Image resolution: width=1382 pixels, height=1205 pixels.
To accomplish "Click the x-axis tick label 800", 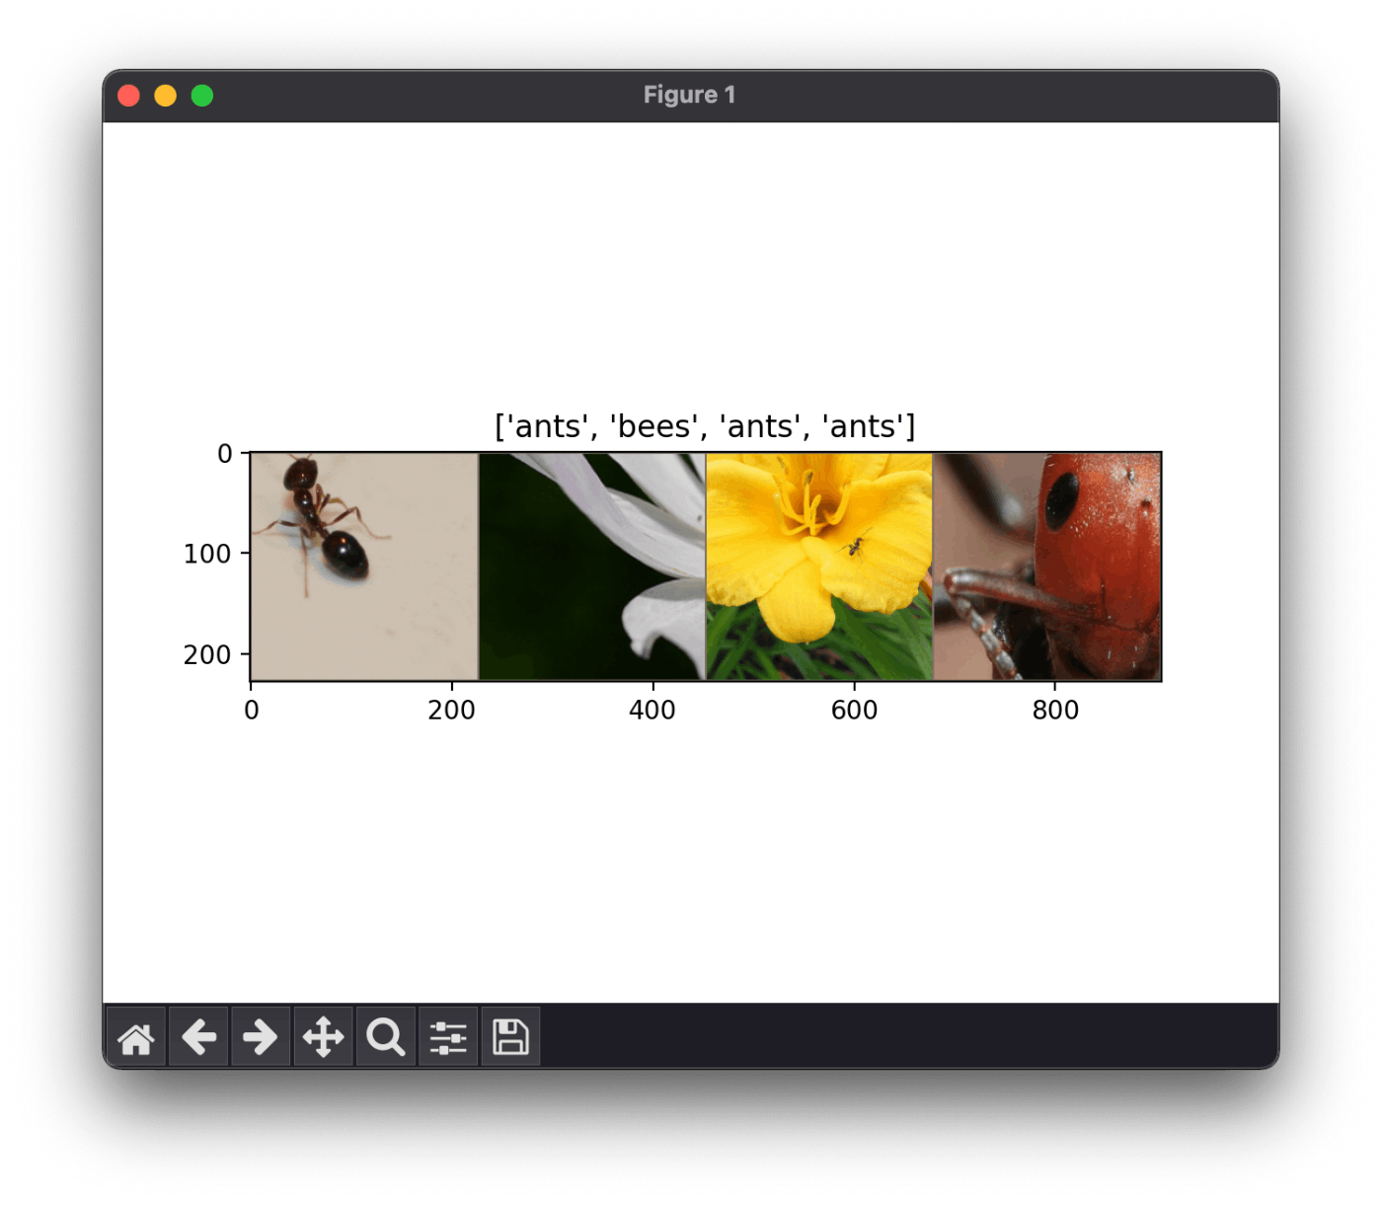I will pyautogui.click(x=1055, y=711).
